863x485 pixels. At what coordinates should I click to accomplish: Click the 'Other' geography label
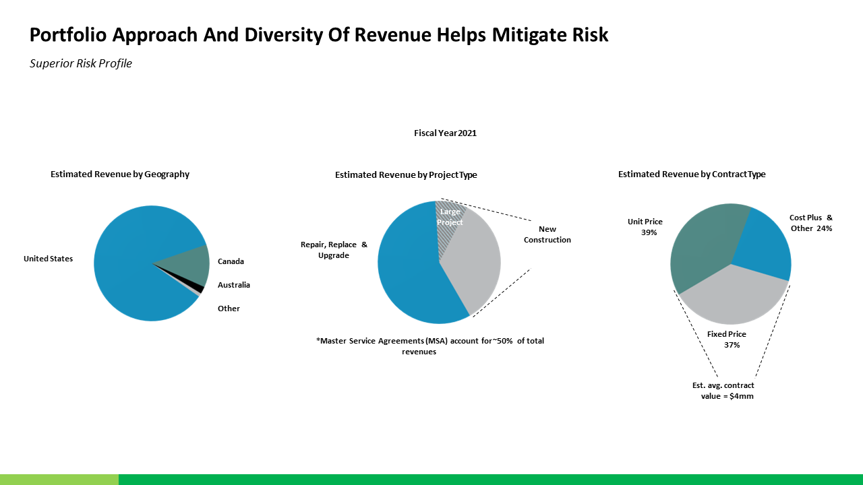tap(229, 309)
